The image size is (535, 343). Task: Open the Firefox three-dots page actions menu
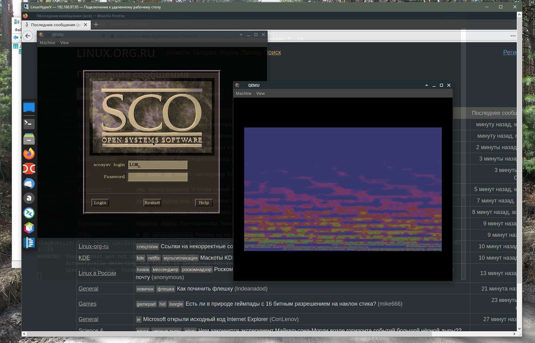[x=513, y=36]
